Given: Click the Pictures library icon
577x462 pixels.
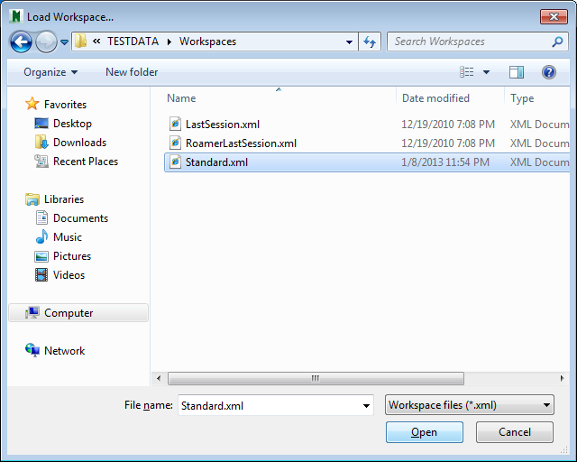Looking at the screenshot, I should [x=41, y=256].
